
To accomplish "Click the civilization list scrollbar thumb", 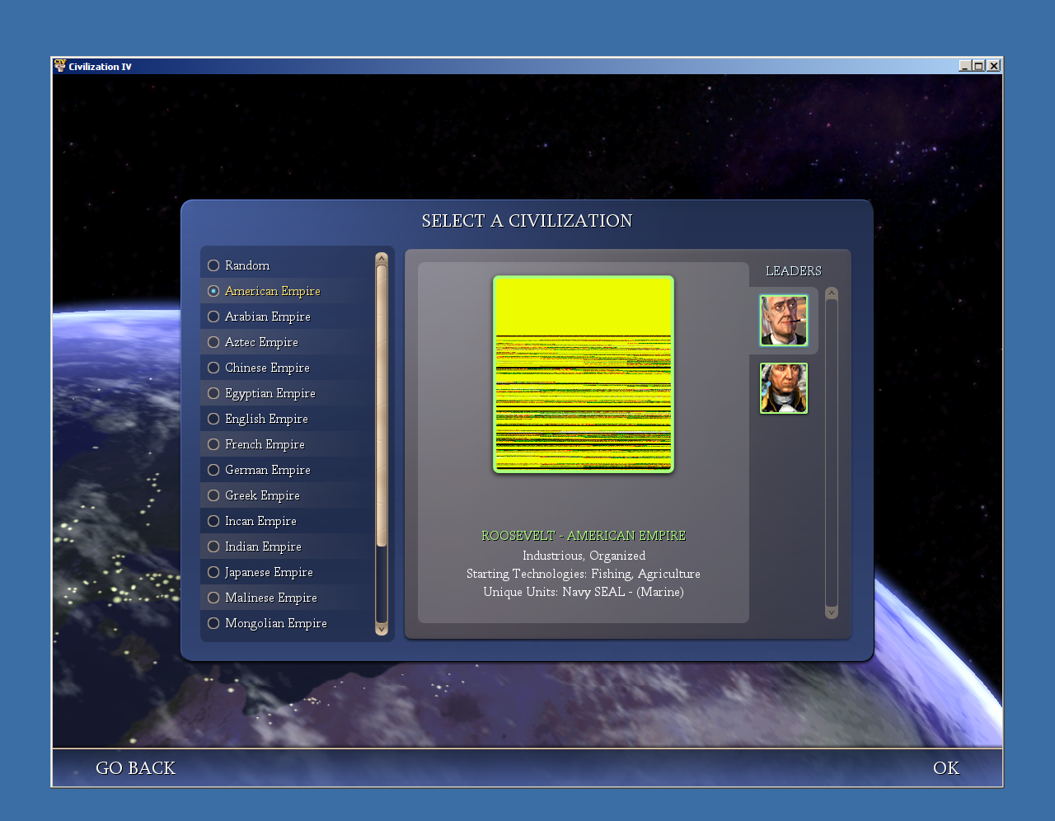I will (x=382, y=404).
